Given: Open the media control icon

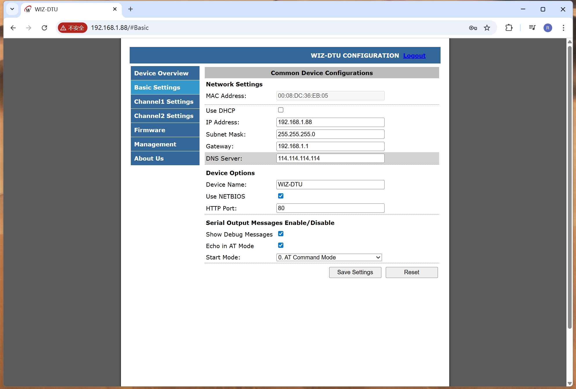Looking at the screenshot, I should 532,28.
